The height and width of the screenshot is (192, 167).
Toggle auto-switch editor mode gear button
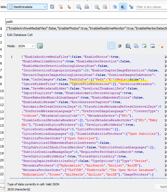coord(40,46)
